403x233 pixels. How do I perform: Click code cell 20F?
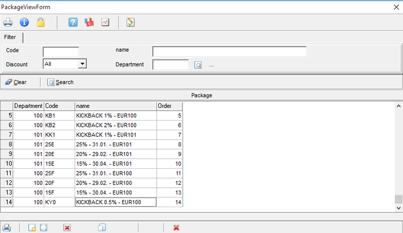pyautogui.click(x=59, y=182)
